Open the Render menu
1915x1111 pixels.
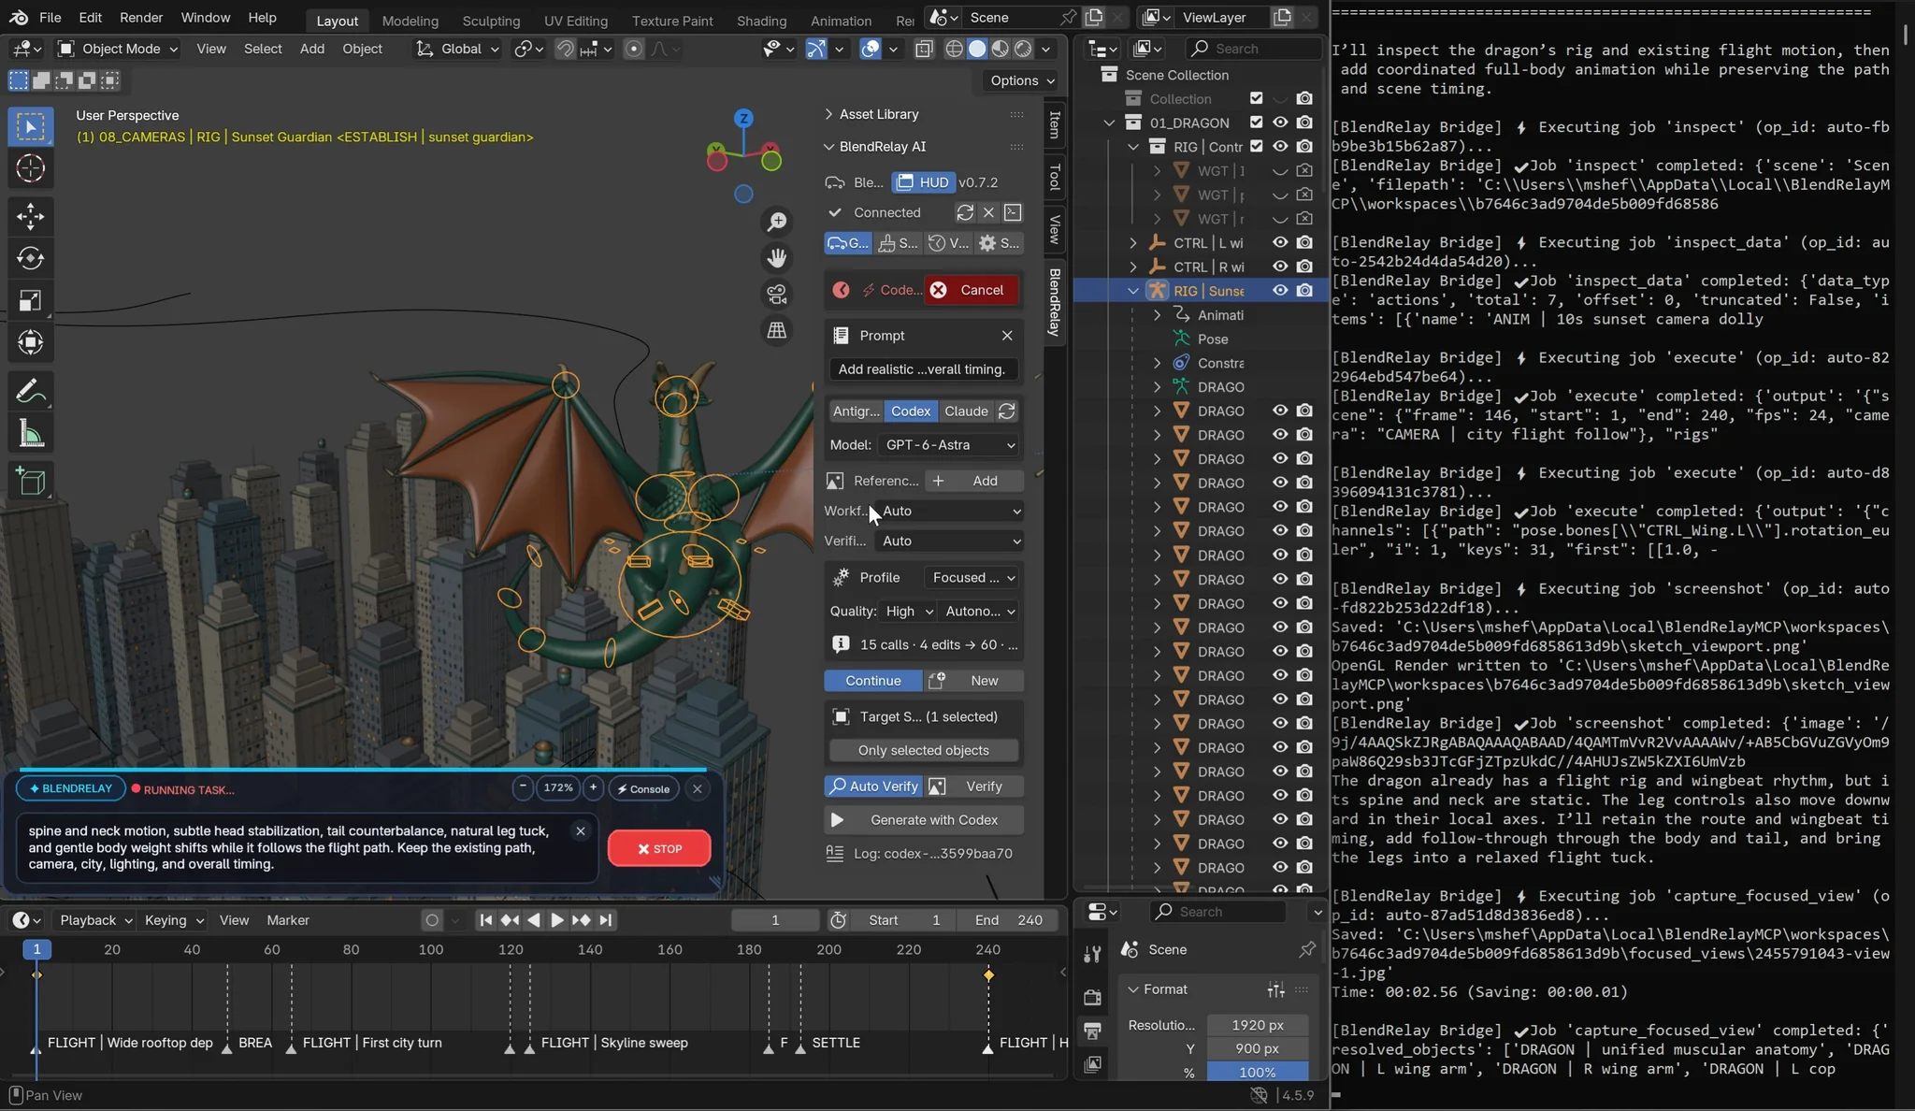141,18
